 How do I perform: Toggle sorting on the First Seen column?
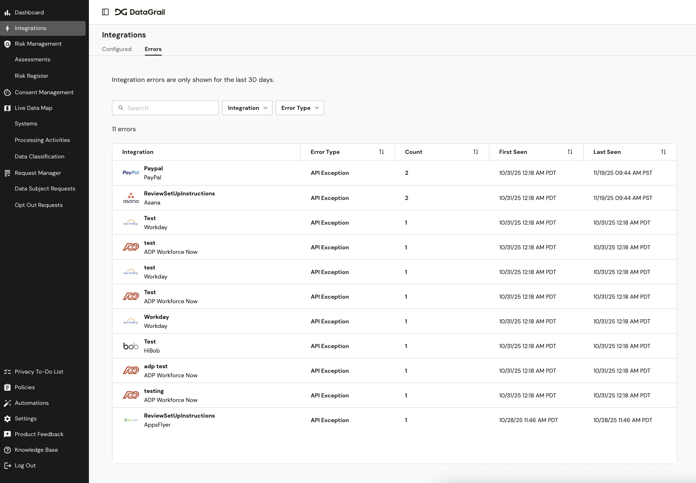click(x=570, y=152)
